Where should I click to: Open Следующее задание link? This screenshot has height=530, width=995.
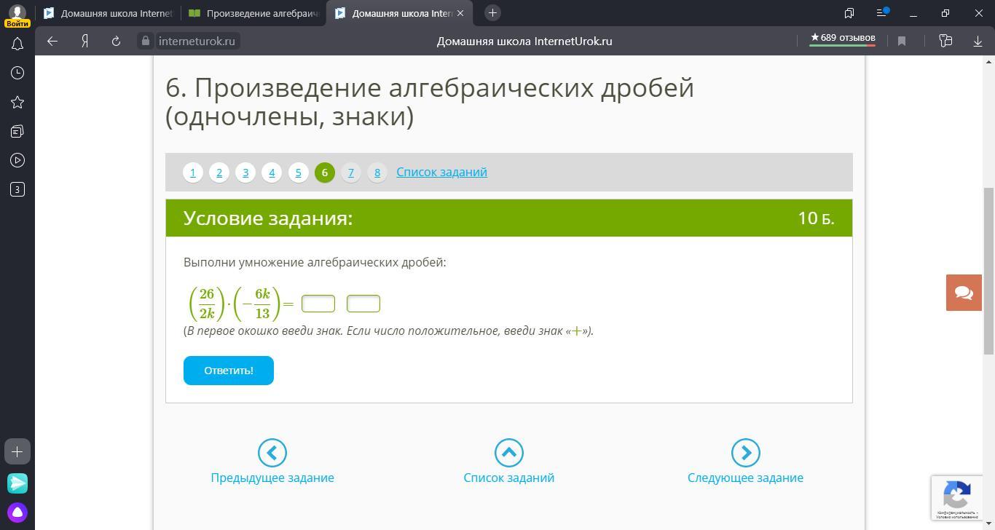pos(745,478)
